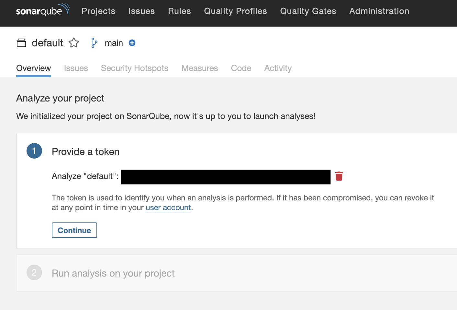This screenshot has width=457, height=310.
Task: Open the Projects menu
Action: point(98,11)
